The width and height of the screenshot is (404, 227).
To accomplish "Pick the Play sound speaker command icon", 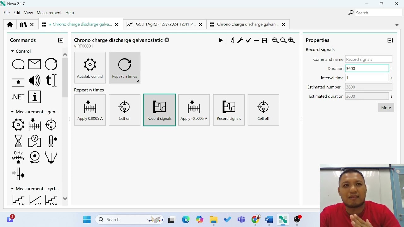I will pos(35,81).
